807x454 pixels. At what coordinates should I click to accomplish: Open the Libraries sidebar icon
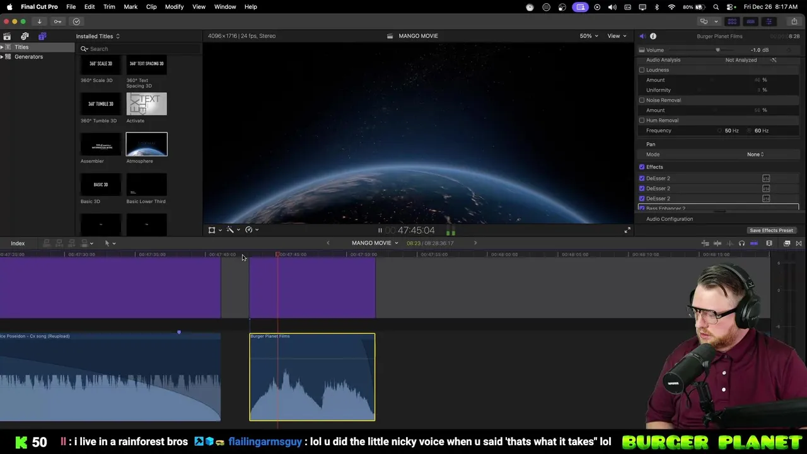point(7,37)
